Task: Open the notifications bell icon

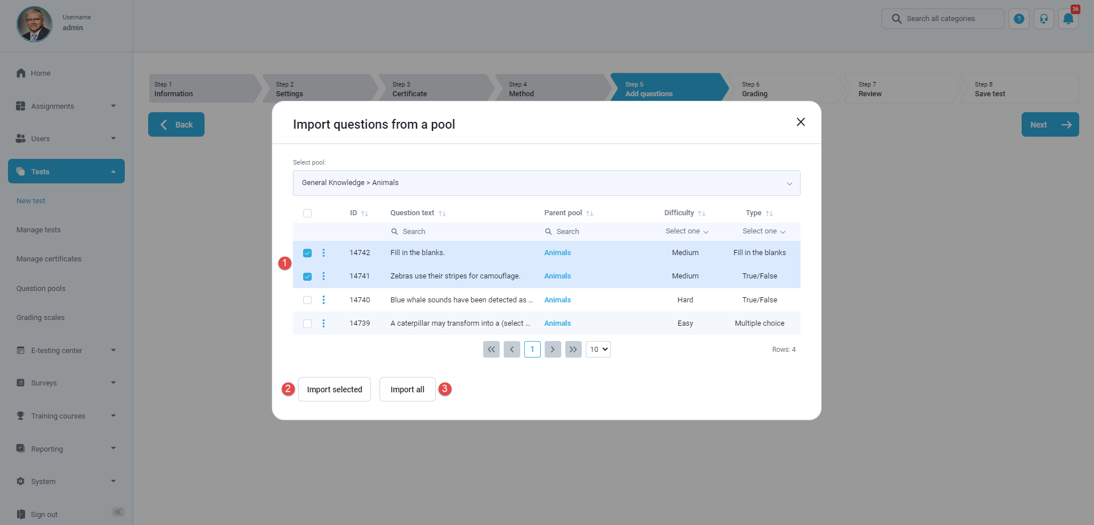Action: click(1068, 19)
